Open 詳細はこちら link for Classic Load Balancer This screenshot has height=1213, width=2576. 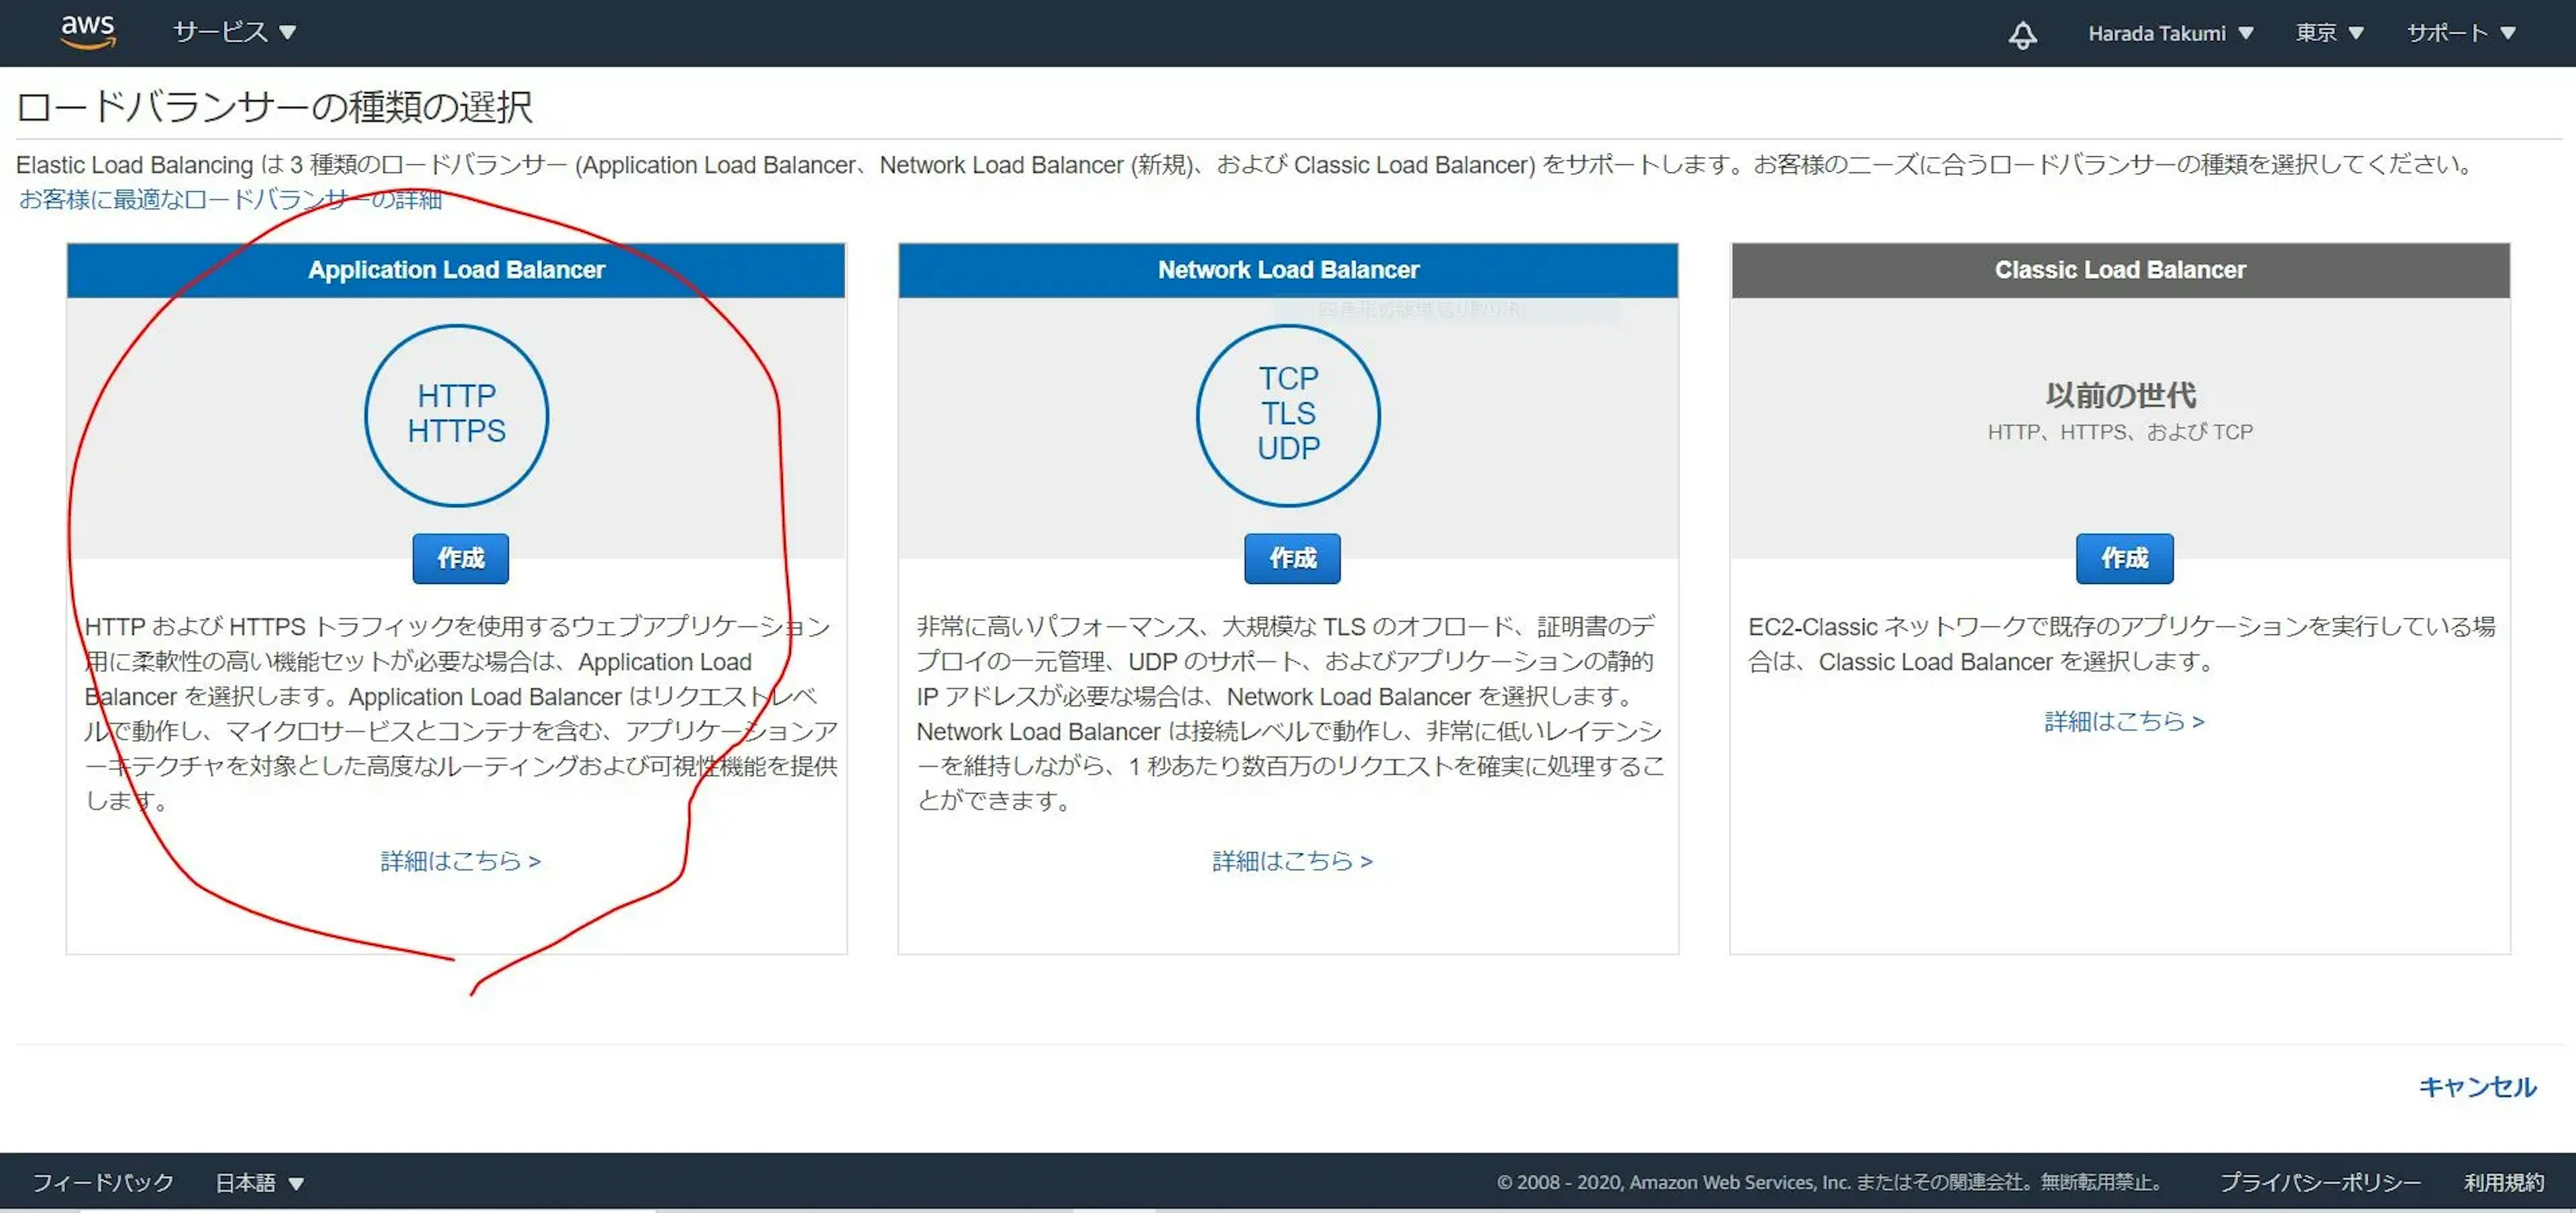click(2124, 721)
